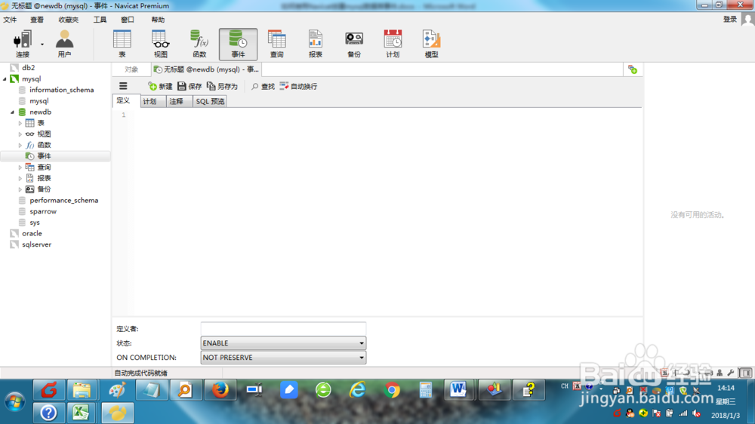Select the 事件 events tree item
The image size is (755, 424).
click(44, 156)
